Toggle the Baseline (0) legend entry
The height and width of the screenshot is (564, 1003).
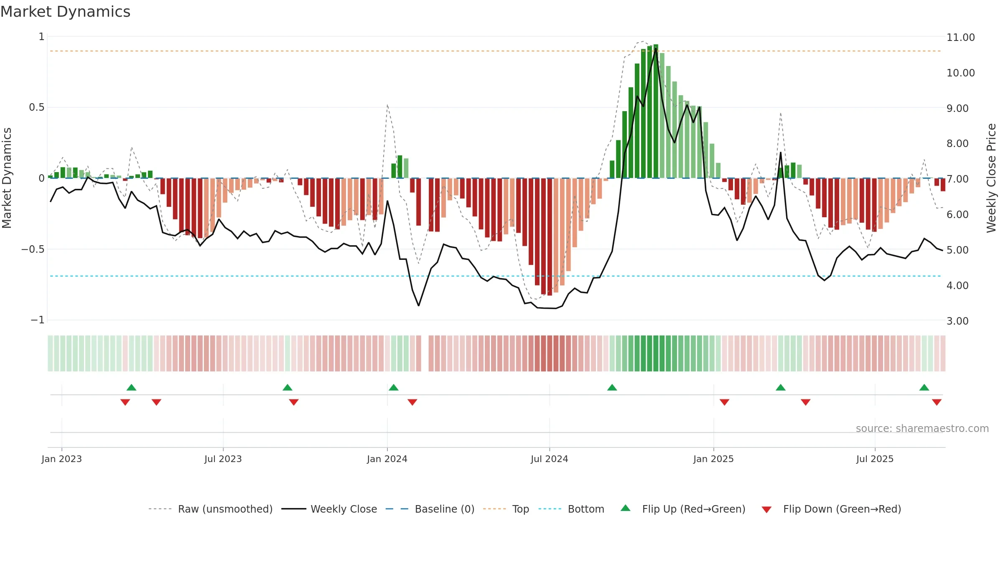pos(430,509)
